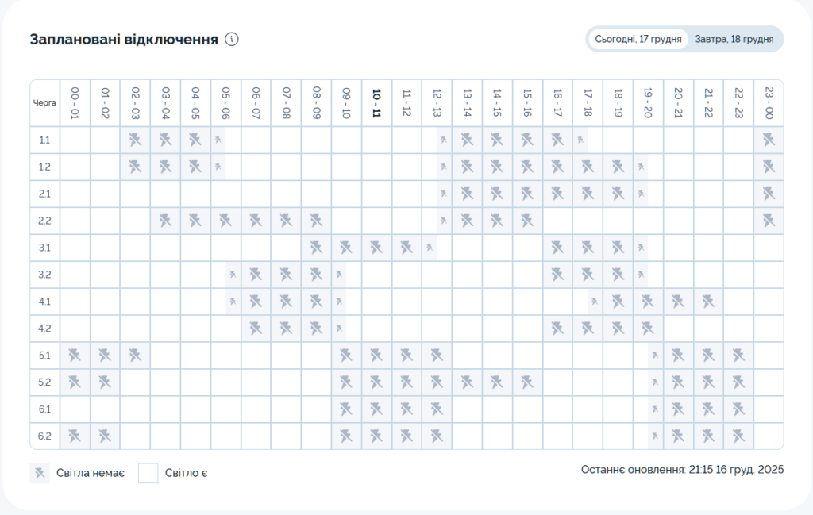Select the Сьогодні, 17 грудня tab
The height and width of the screenshot is (515, 813).
(x=638, y=39)
